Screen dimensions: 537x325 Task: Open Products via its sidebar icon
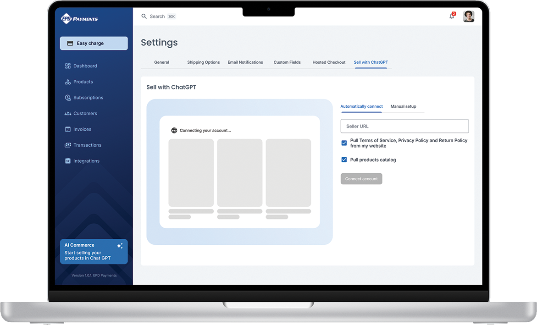click(x=68, y=82)
